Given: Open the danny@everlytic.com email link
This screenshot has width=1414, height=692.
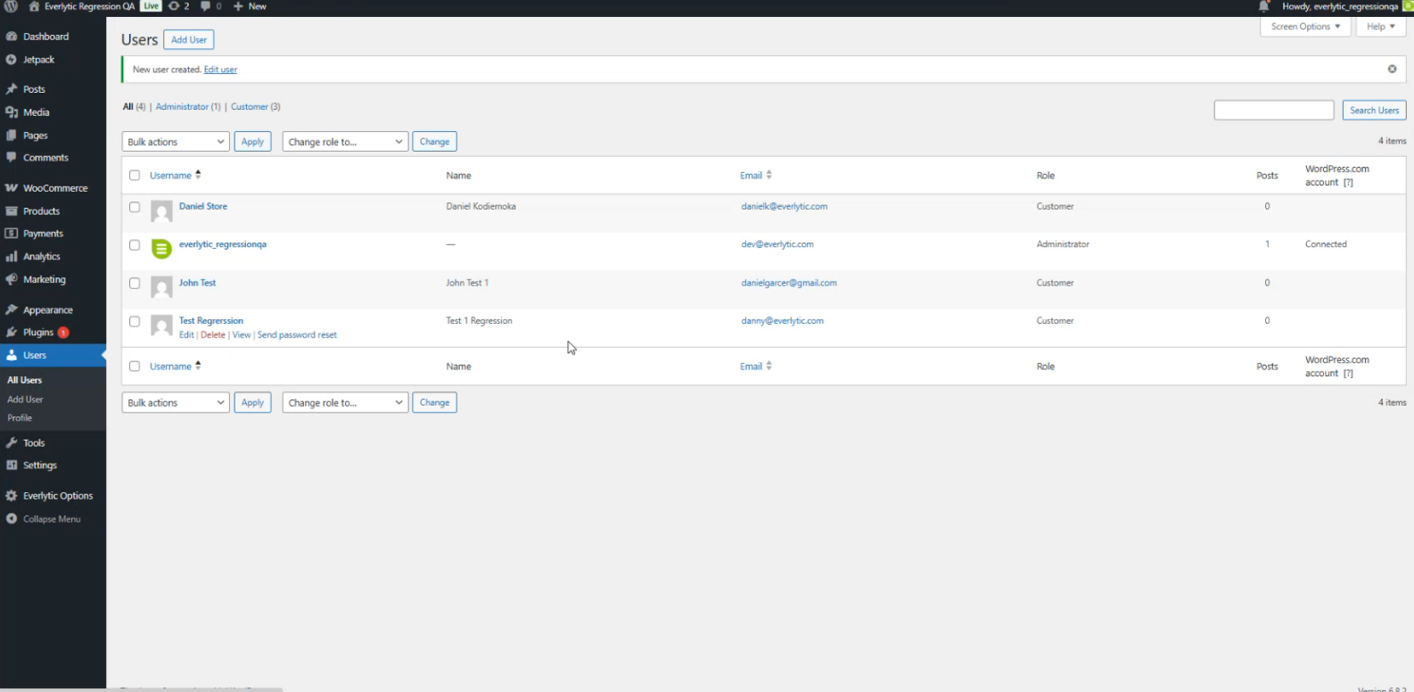Looking at the screenshot, I should click(782, 321).
